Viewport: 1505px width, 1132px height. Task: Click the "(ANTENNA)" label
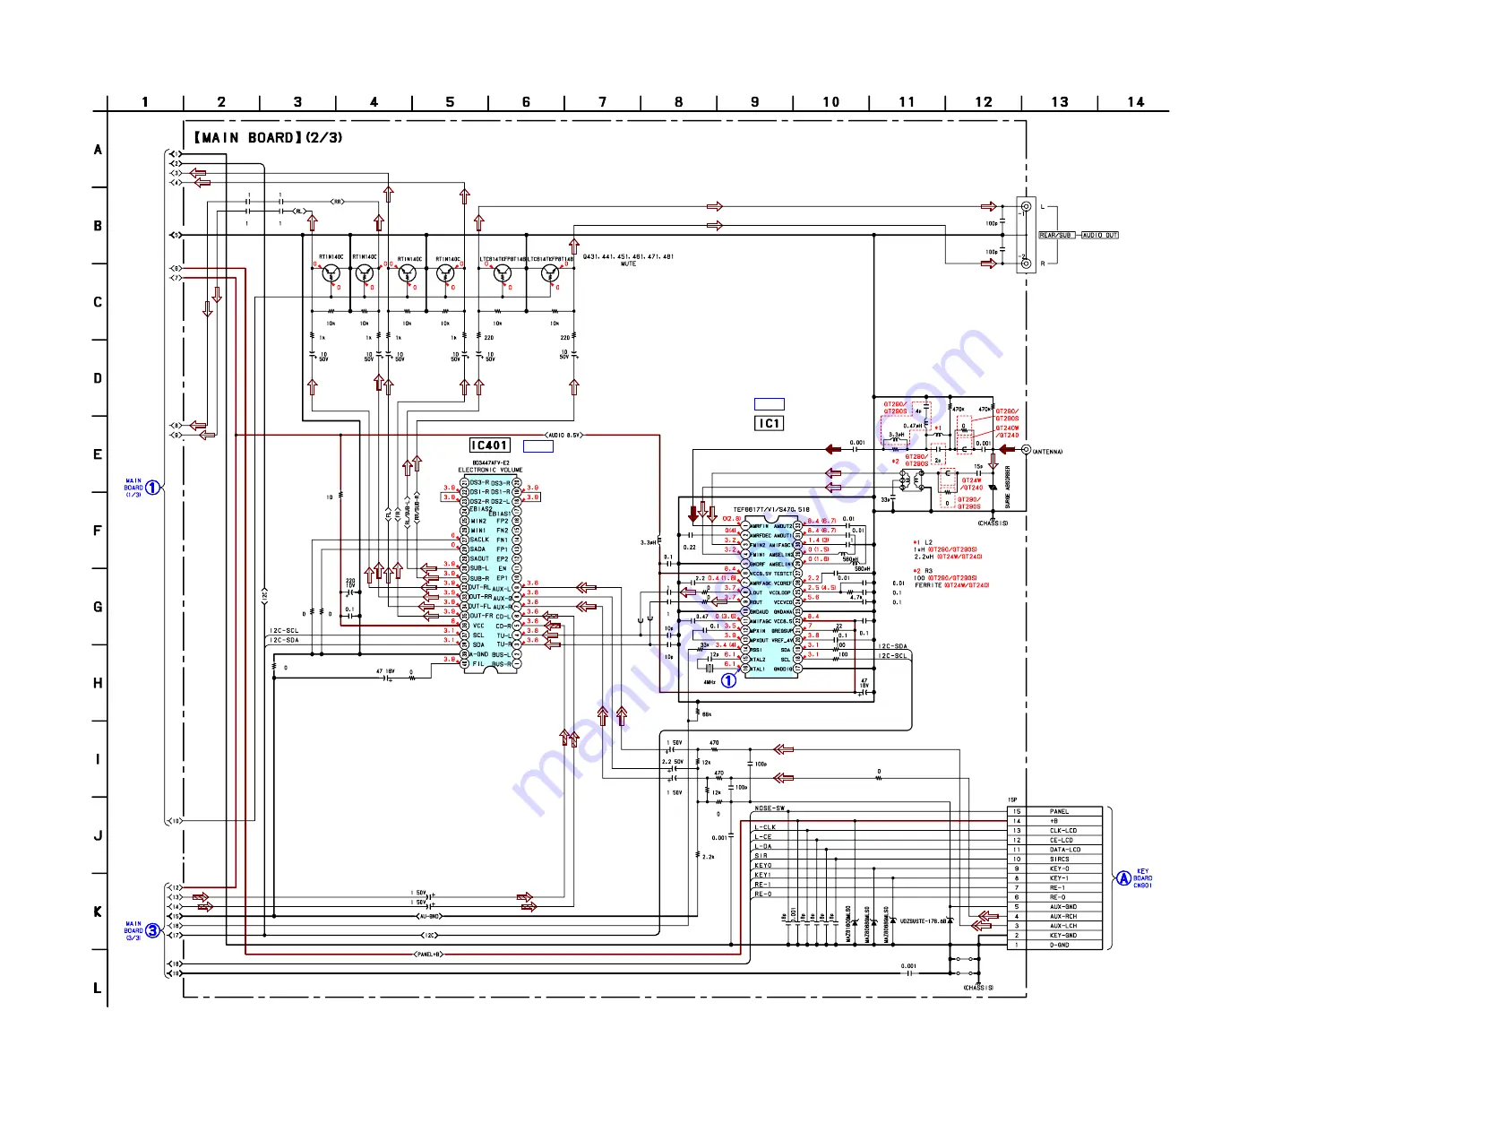(x=1047, y=452)
